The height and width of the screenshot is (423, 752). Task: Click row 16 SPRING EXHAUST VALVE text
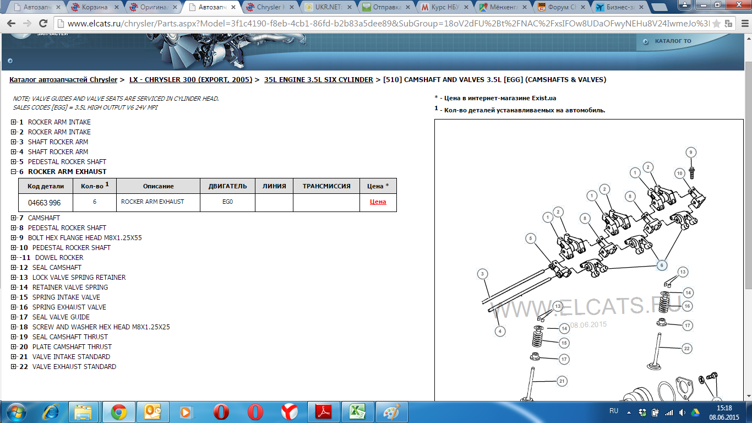click(x=69, y=307)
